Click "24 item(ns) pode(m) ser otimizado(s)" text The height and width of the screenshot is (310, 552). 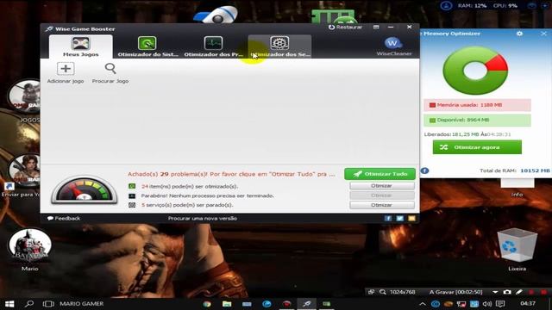(190, 186)
